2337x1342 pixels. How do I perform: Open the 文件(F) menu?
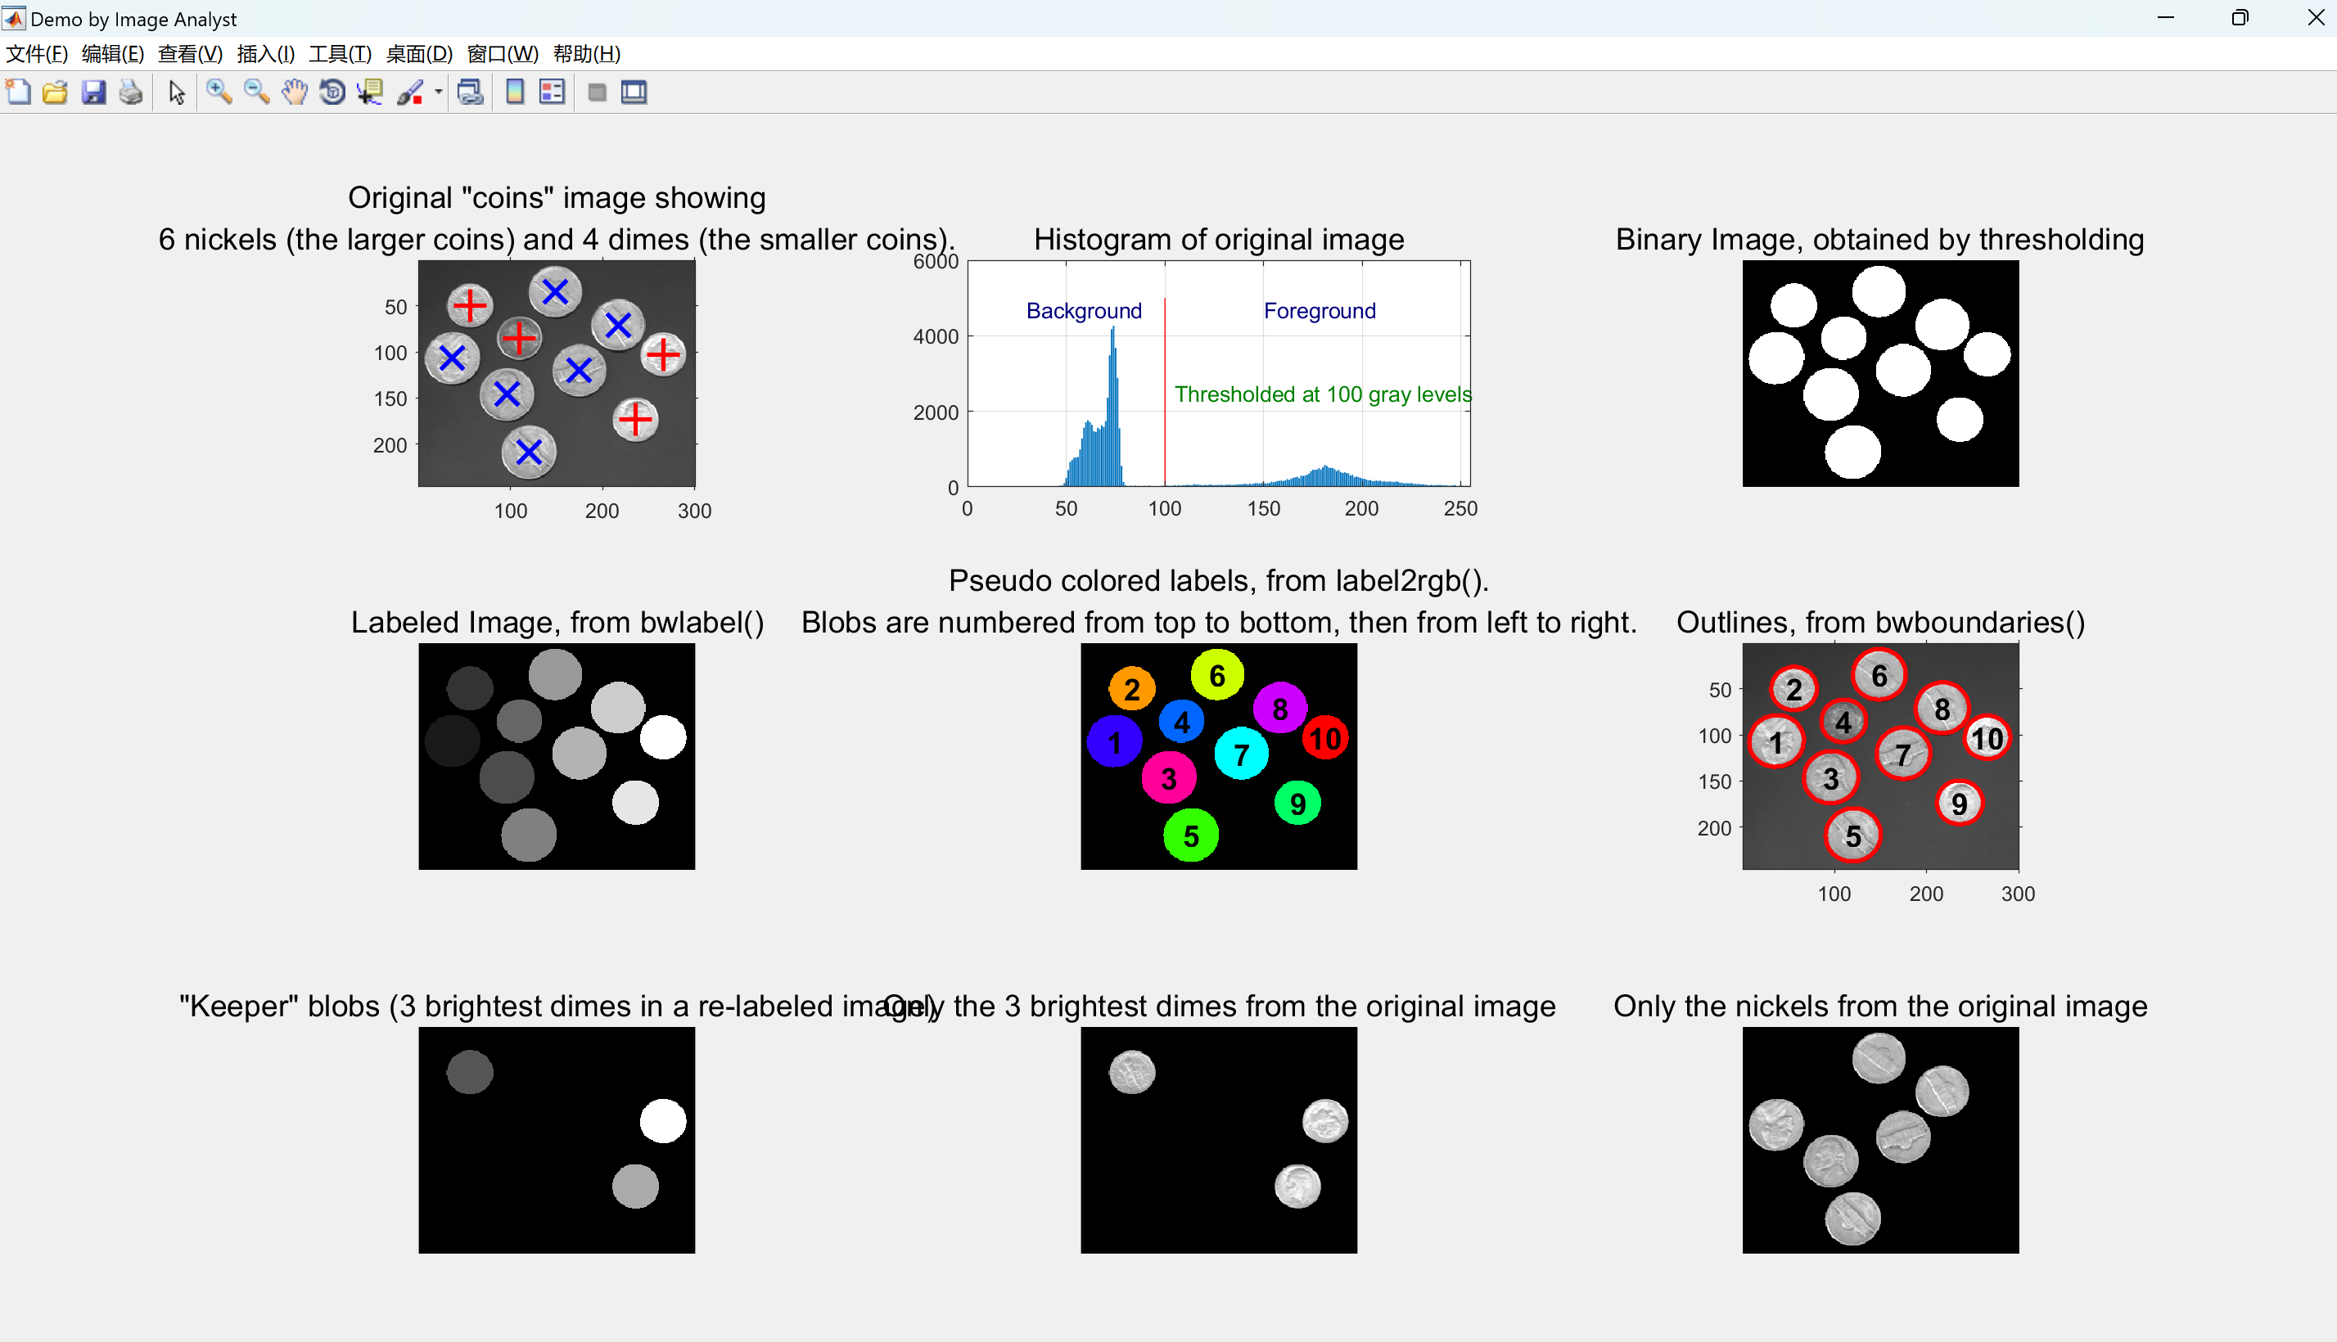pyautogui.click(x=37, y=53)
